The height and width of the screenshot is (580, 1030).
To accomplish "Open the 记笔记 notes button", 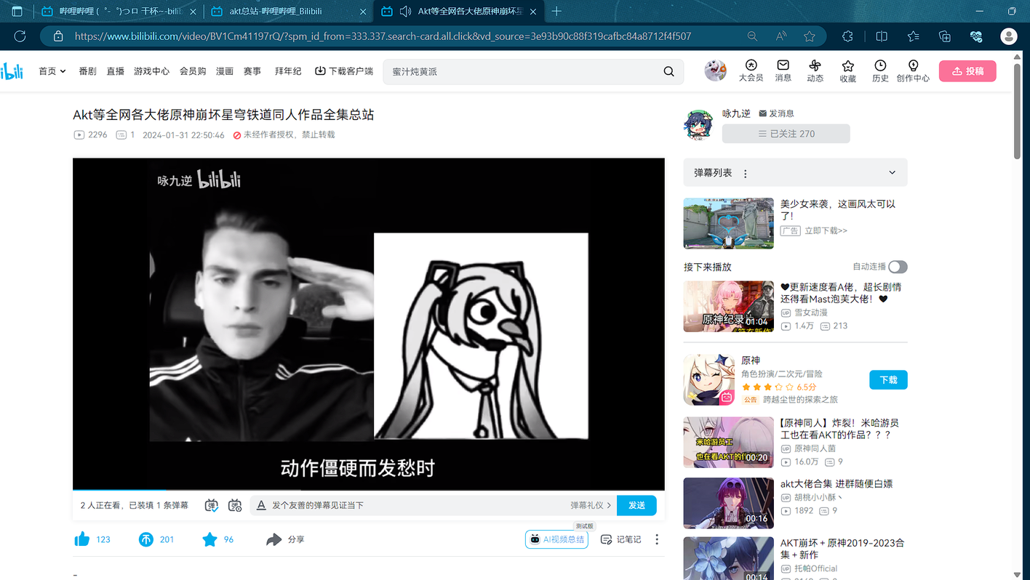I will tap(621, 539).
